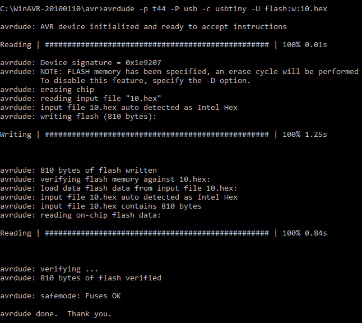The height and width of the screenshot is (323, 362).
Task: Click the '810 bytes of flash verified' line
Action: 81,278
